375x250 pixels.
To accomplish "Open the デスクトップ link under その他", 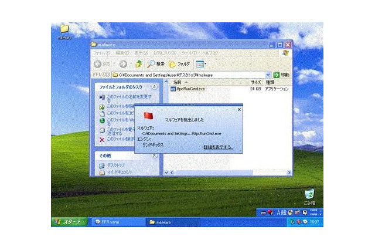I will pos(116,165).
